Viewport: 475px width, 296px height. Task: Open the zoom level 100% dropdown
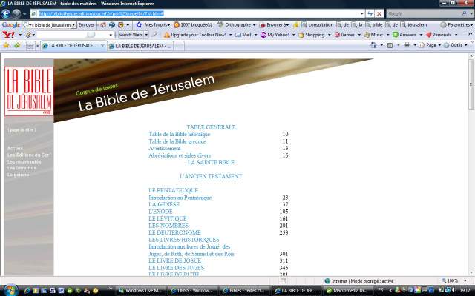465,281
